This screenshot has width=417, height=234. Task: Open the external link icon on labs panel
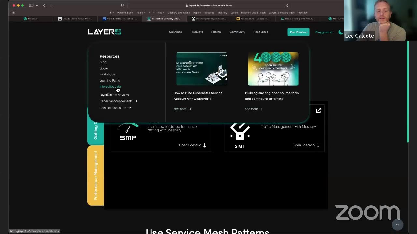318,111
